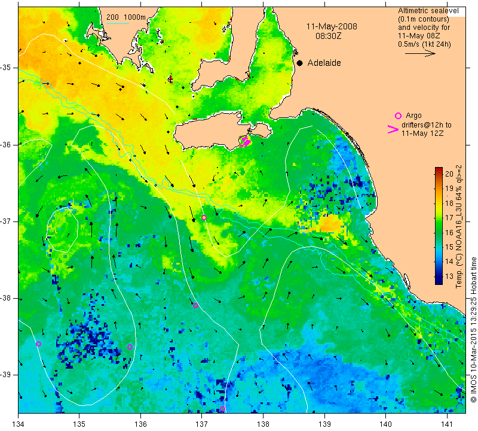This screenshot has width=478, height=431.
Task: Click the 141 longitude axis label
Action: 447,424
